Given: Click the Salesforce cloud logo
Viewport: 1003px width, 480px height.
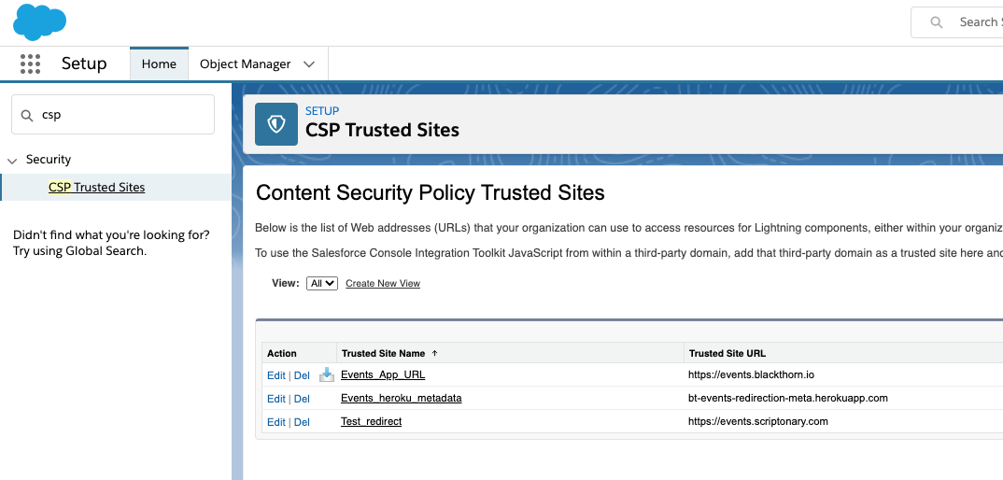Looking at the screenshot, I should click(39, 21).
